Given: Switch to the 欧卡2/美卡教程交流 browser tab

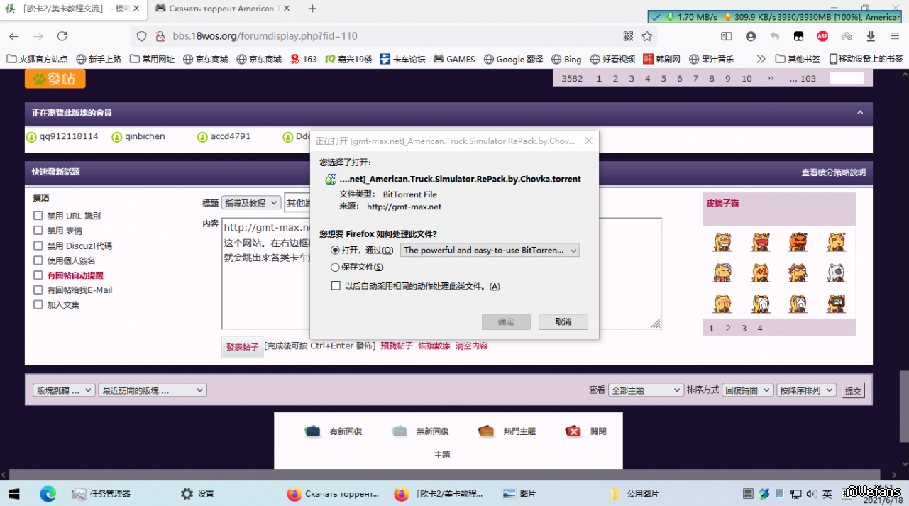Looking at the screenshot, I should tap(74, 9).
